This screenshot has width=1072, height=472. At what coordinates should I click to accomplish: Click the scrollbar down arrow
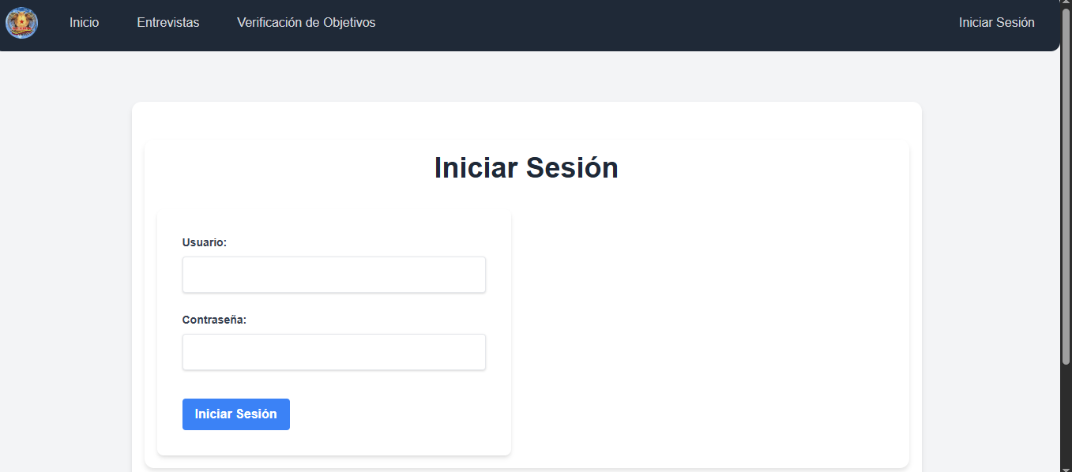[x=1066, y=467]
